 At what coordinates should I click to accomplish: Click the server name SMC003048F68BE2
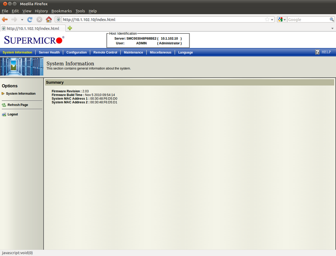(141, 38)
